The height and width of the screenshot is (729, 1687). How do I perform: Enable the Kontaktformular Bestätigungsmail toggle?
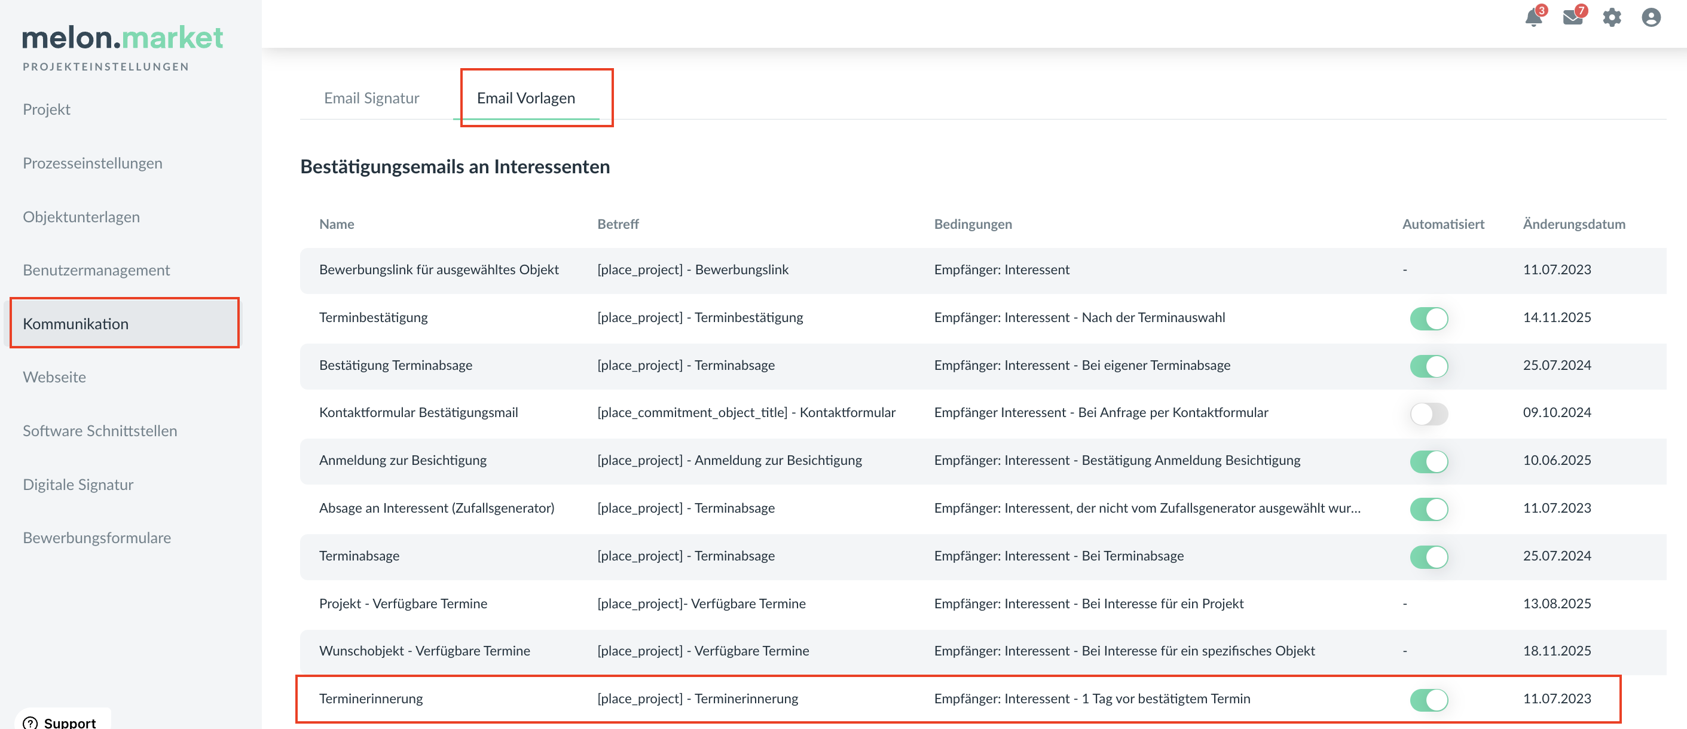click(x=1428, y=413)
